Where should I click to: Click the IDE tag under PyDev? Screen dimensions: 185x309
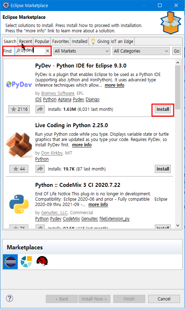[38, 99]
